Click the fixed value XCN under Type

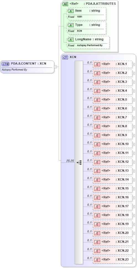(x=80, y=31)
